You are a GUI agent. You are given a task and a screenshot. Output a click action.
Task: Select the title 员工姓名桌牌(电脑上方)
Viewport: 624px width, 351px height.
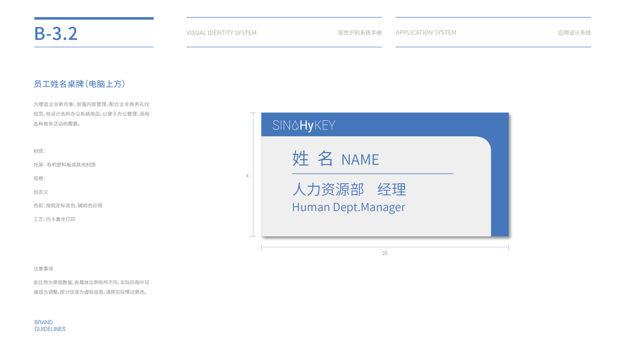[79, 84]
